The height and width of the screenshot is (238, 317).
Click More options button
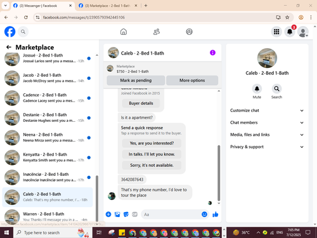point(192,81)
